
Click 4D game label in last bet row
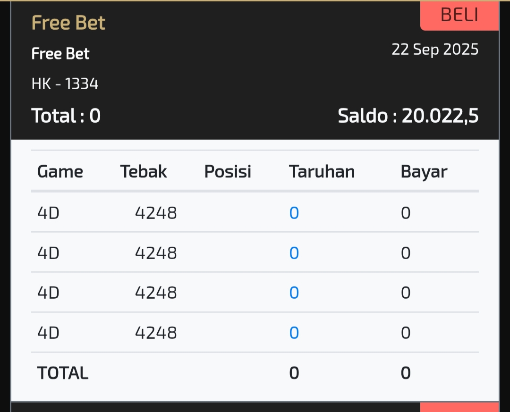click(48, 333)
